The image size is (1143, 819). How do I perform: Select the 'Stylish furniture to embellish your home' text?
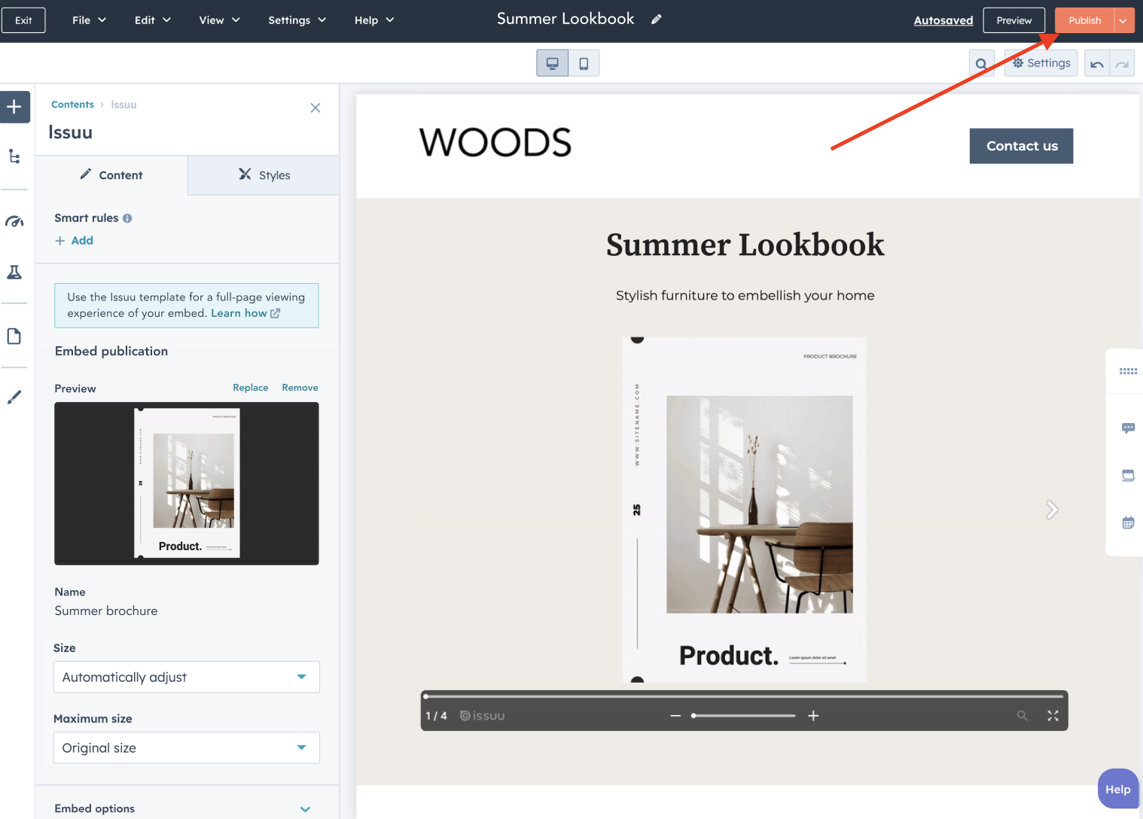[x=745, y=296]
